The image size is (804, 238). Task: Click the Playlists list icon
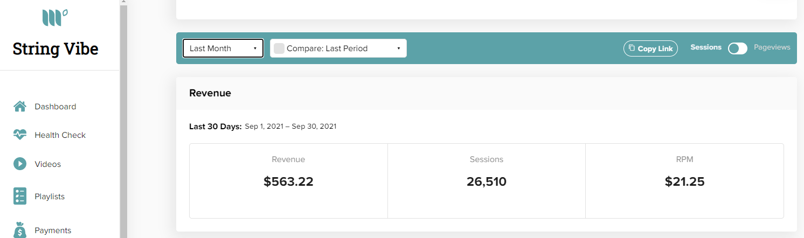pos(20,196)
